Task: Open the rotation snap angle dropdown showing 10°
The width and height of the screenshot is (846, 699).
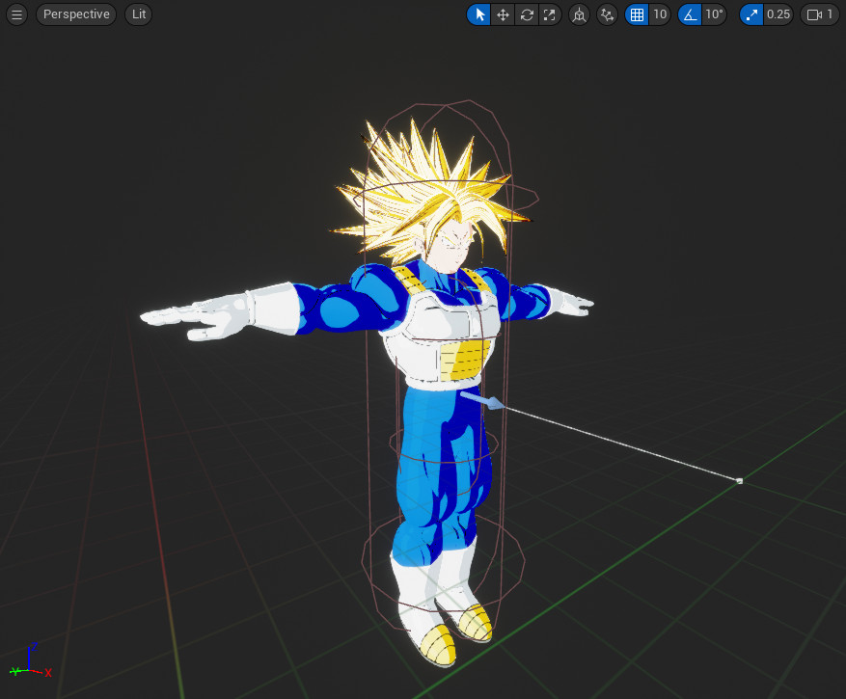Action: pyautogui.click(x=712, y=14)
